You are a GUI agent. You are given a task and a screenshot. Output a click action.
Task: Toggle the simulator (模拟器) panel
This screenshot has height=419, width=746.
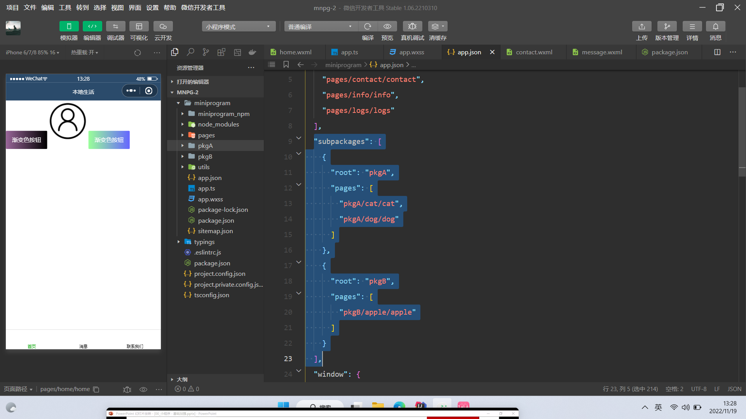(x=69, y=26)
